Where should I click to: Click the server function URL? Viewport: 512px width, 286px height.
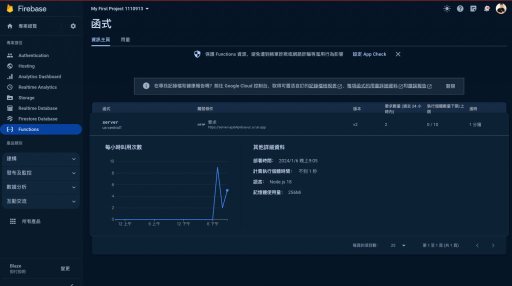236,127
